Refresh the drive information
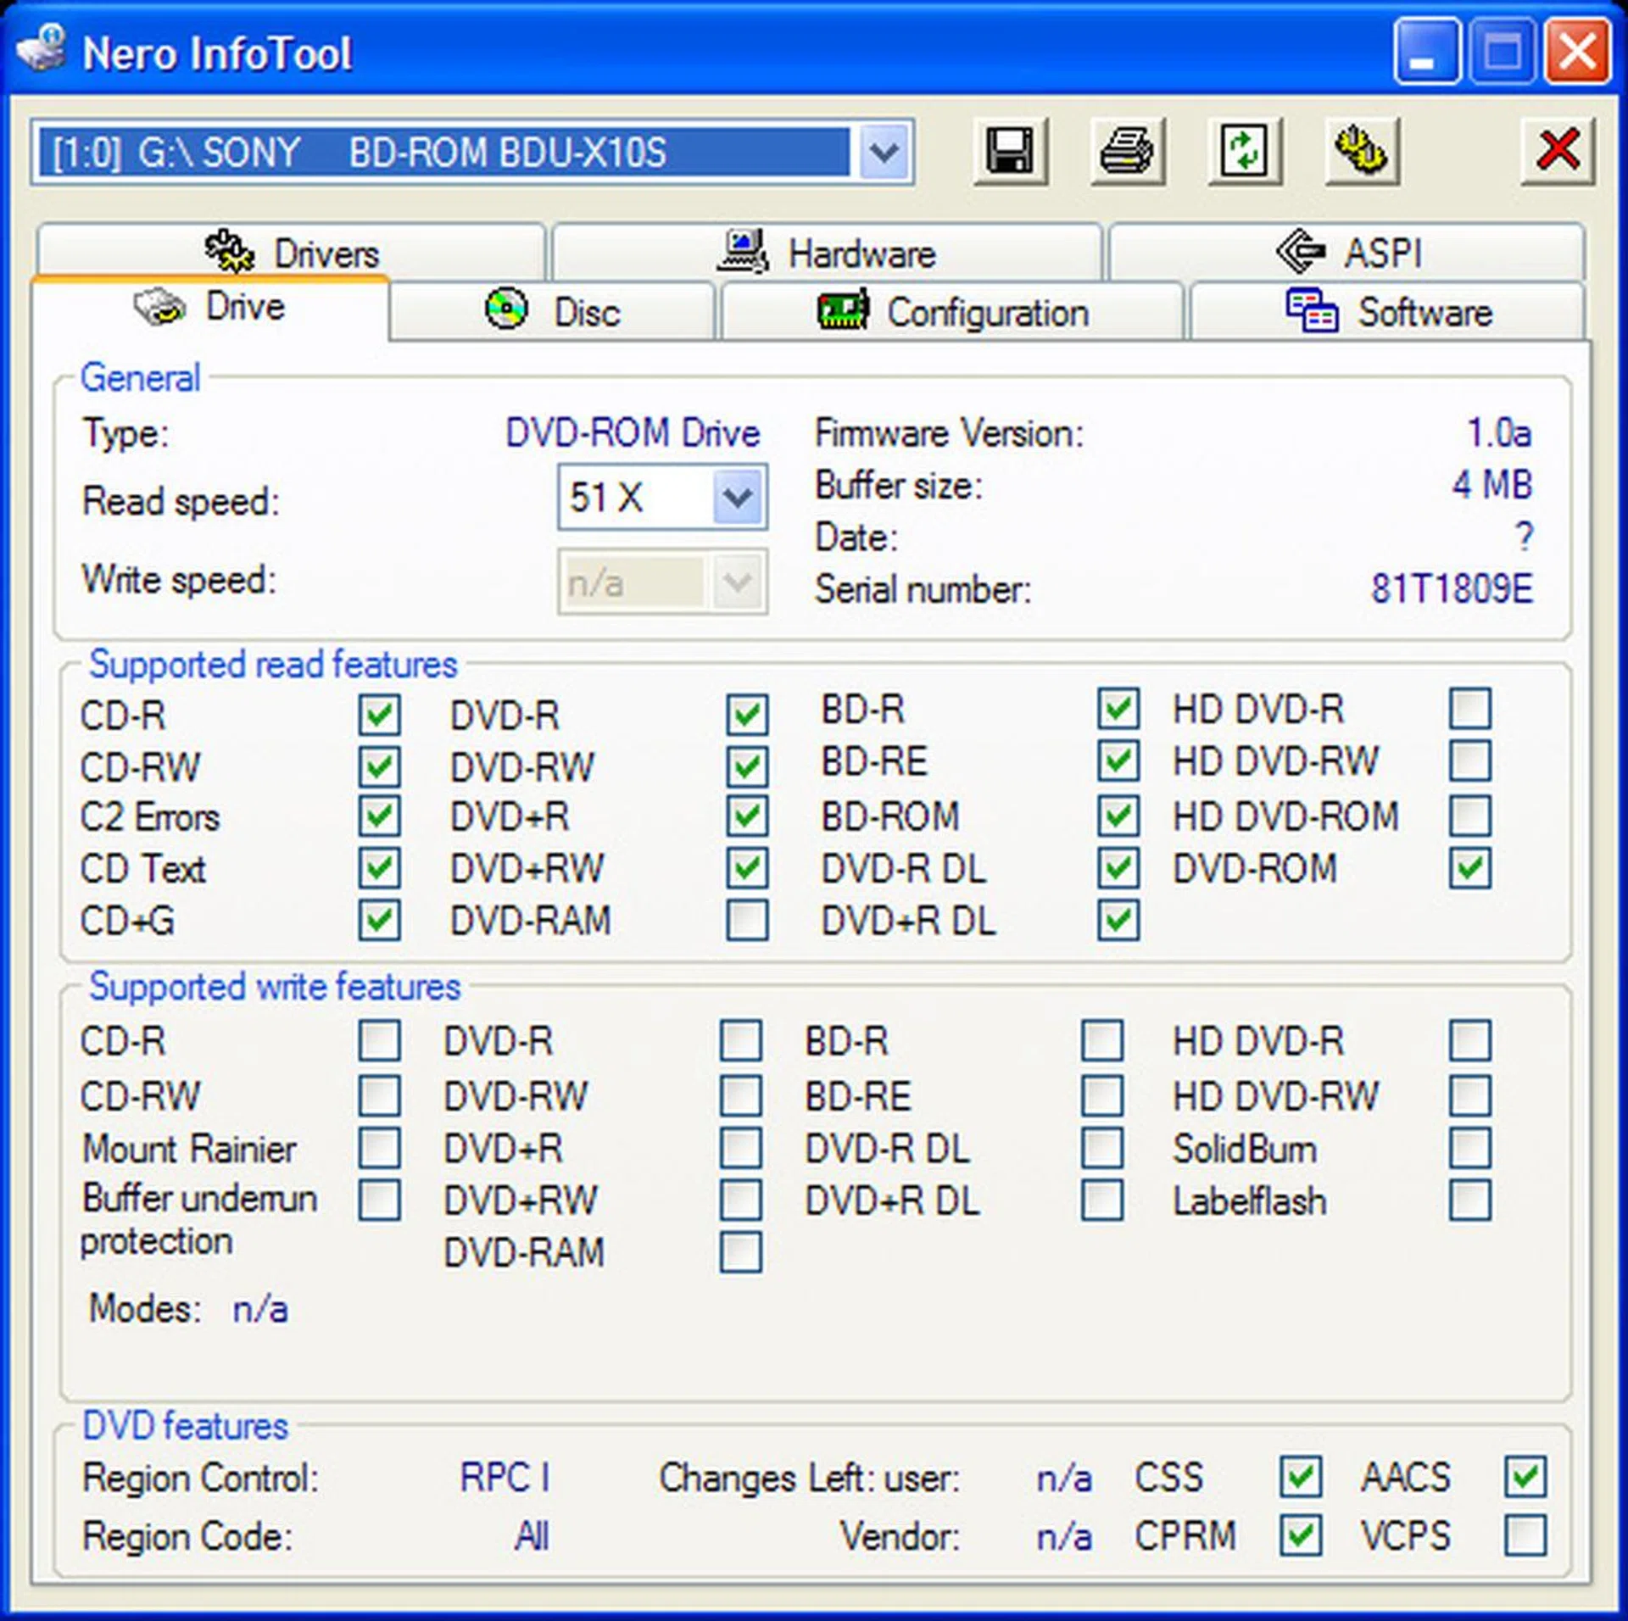 1245,151
